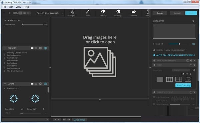Favorite the Classic B&W look
200x123 pixels.
(43, 109)
